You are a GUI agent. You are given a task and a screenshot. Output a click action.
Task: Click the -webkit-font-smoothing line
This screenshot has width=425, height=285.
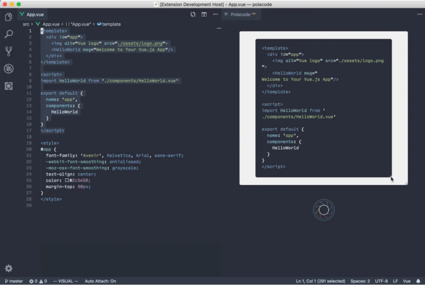(93, 162)
